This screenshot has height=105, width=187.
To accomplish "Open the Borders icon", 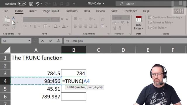I will pyautogui.click(x=45, y=26).
